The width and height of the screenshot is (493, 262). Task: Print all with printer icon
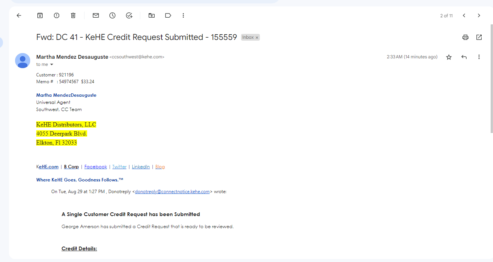[x=465, y=37]
